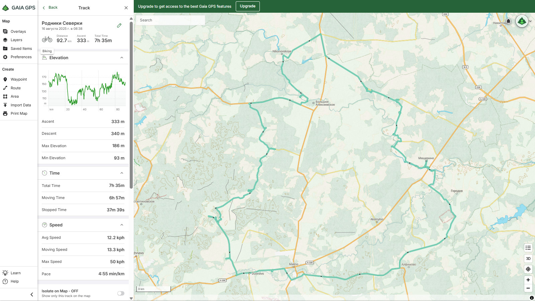This screenshot has height=301, width=535.
Task: Click the Max Elevation 186 m value
Action: click(118, 146)
